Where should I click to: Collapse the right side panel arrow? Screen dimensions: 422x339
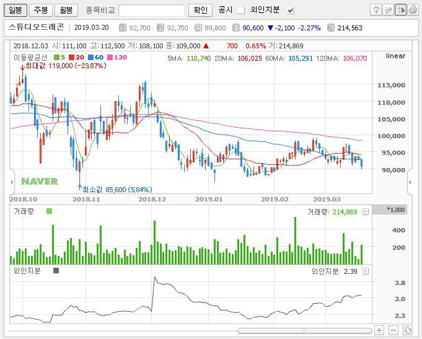tap(410, 182)
